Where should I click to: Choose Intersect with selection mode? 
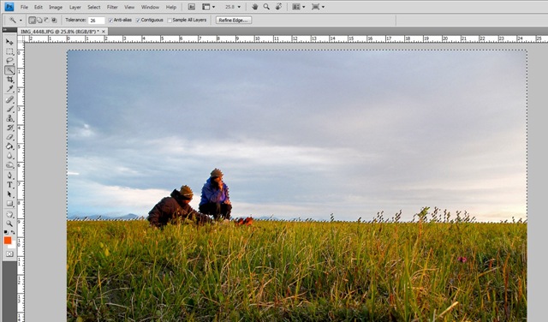click(x=54, y=21)
